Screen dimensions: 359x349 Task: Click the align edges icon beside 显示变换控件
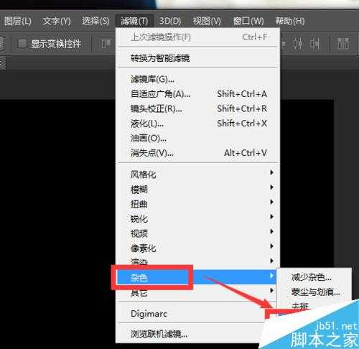click(x=106, y=44)
